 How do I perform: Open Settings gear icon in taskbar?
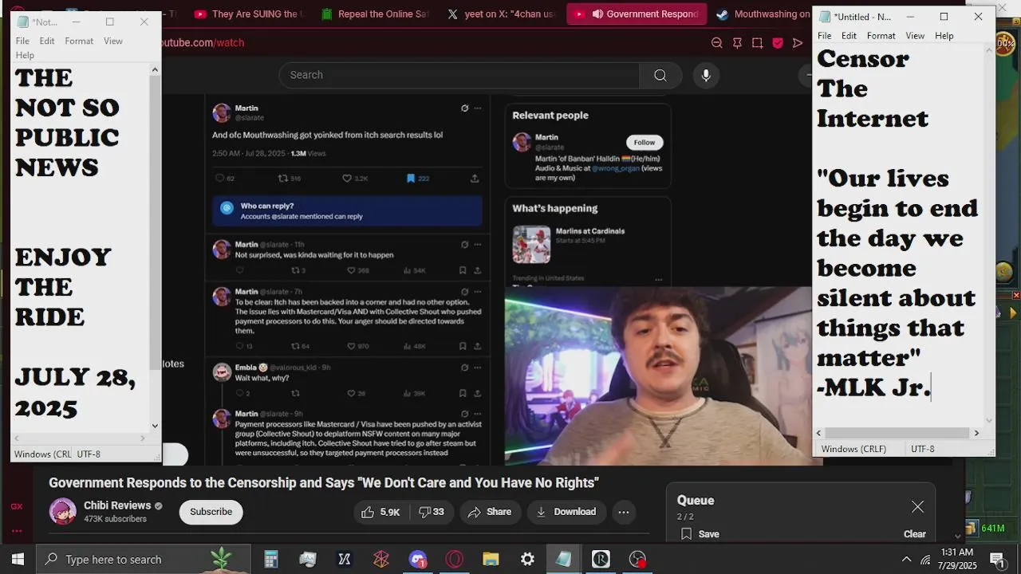pyautogui.click(x=527, y=559)
